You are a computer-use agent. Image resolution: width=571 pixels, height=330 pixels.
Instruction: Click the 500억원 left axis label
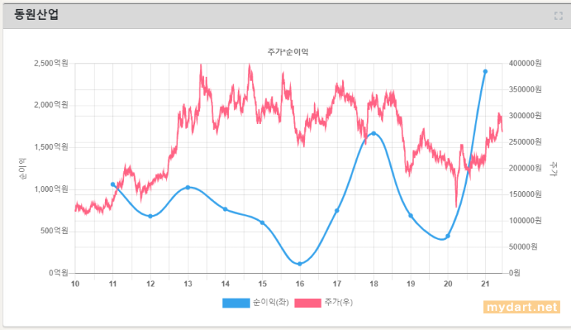point(54,230)
